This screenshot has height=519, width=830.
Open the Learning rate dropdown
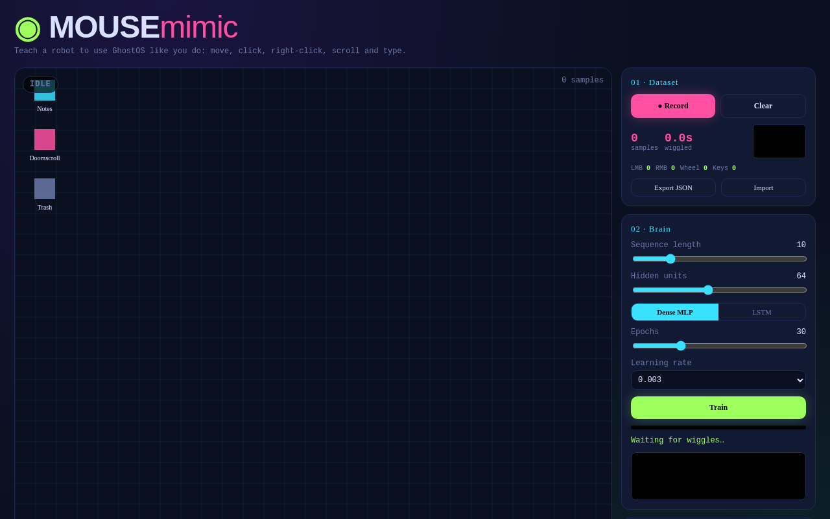click(x=718, y=380)
